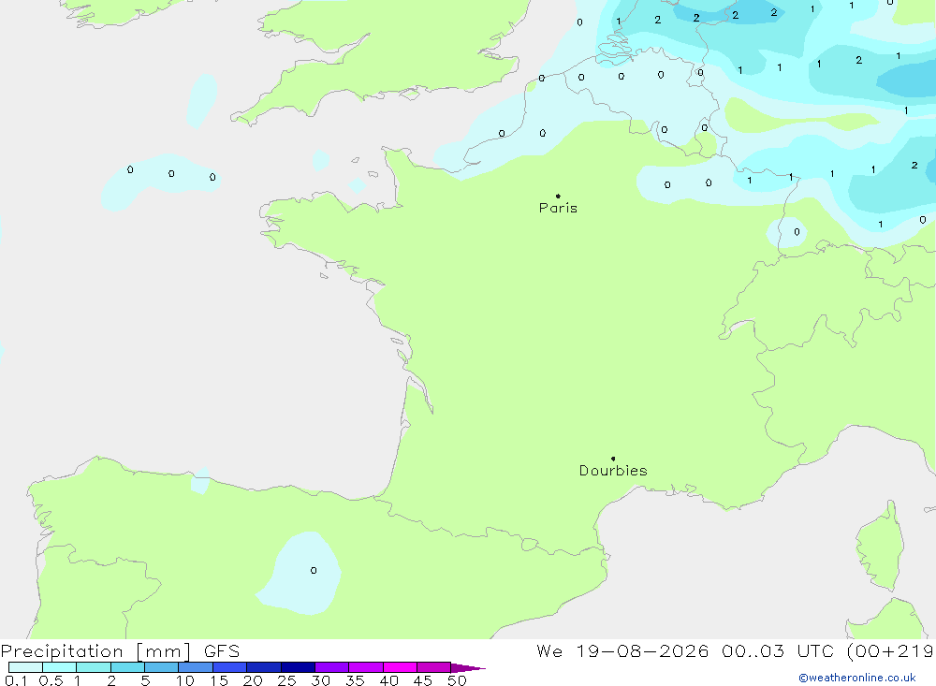The width and height of the screenshot is (936, 686).
Task: Click the legend arrow tip above 50
Action: click(469, 667)
